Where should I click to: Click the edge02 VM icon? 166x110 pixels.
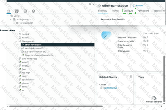click(x=20, y=66)
